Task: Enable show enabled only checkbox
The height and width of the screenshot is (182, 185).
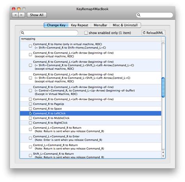Action: 86,32
